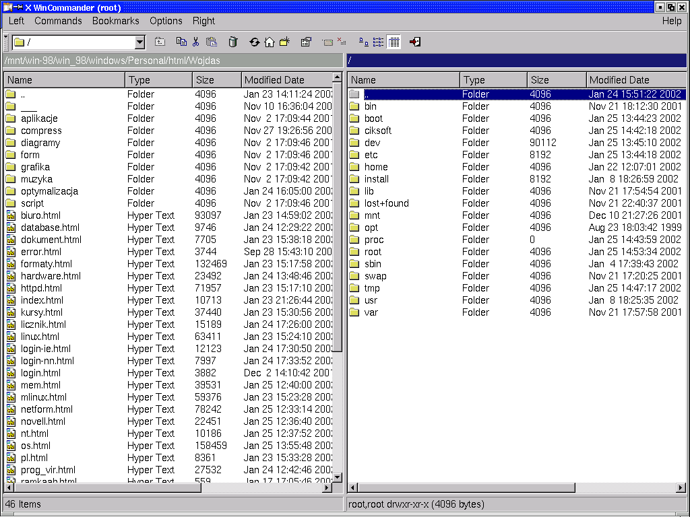Click left panel horizontal scrollbar right arrow

click(x=327, y=487)
